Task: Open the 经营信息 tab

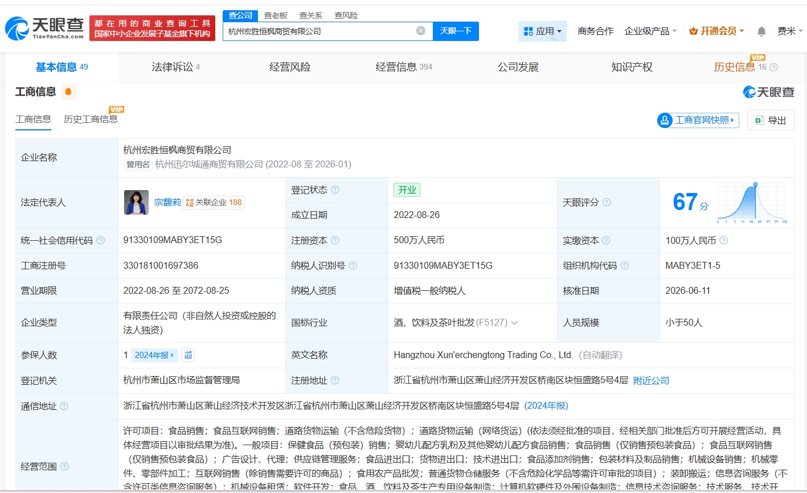Action: (404, 67)
